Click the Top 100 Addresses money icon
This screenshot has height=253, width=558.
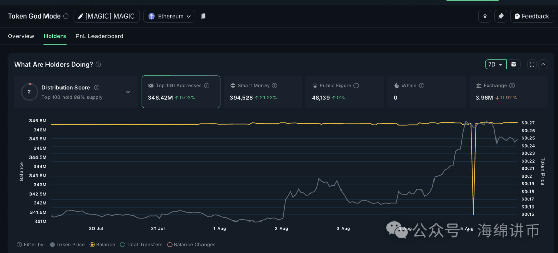click(x=151, y=86)
